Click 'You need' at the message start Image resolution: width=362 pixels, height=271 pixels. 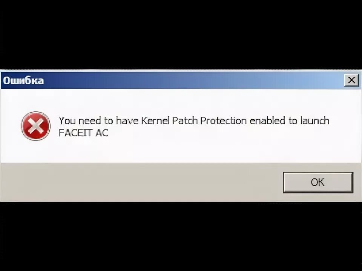80,120
